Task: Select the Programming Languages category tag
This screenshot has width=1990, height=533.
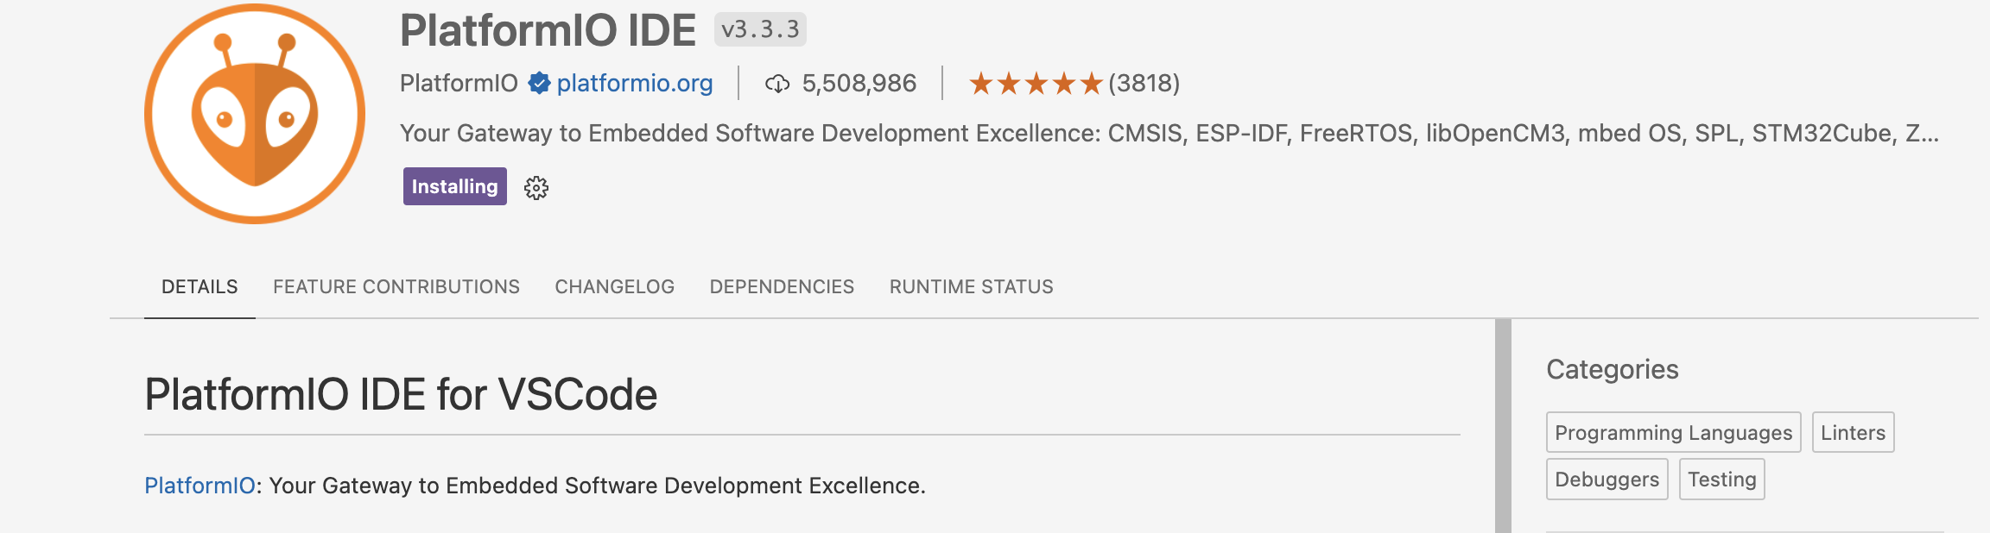Action: (1674, 432)
